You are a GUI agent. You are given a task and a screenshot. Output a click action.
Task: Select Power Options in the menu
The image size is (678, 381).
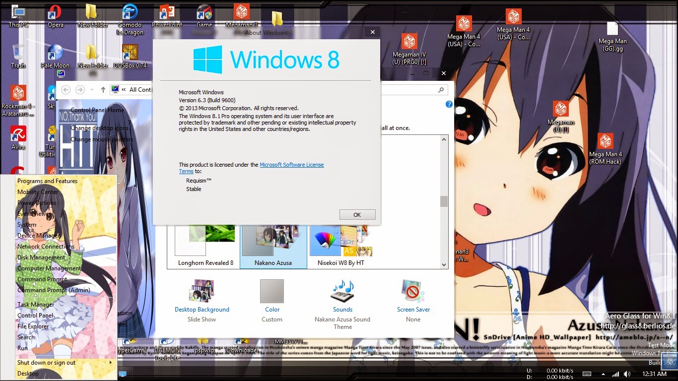point(37,203)
